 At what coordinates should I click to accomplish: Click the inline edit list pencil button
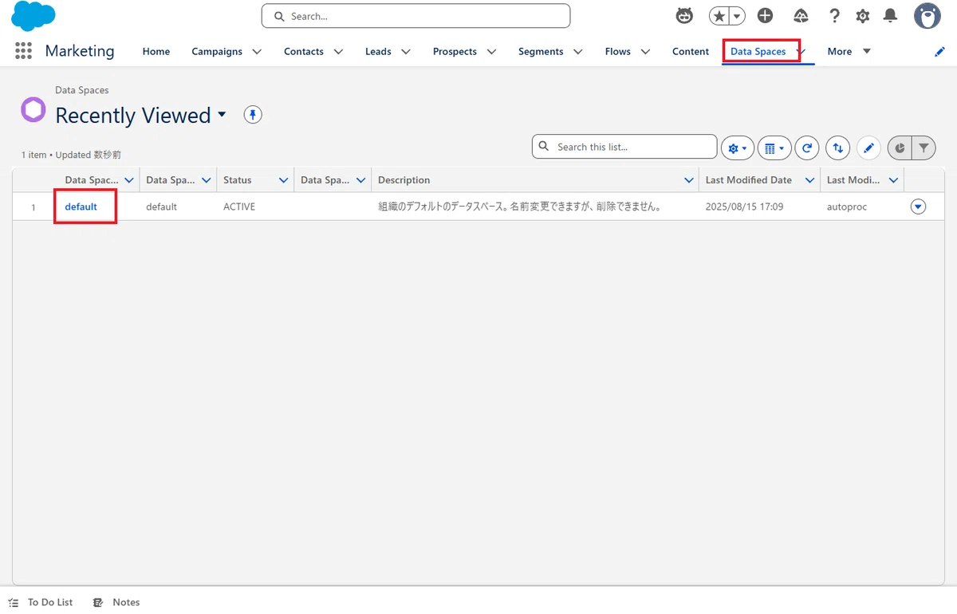(x=869, y=148)
